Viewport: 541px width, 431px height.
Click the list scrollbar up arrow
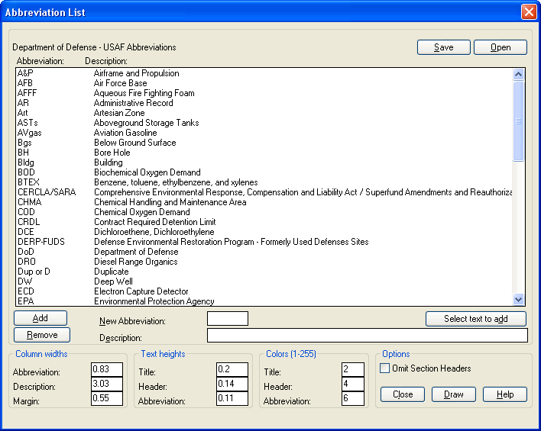pos(518,74)
